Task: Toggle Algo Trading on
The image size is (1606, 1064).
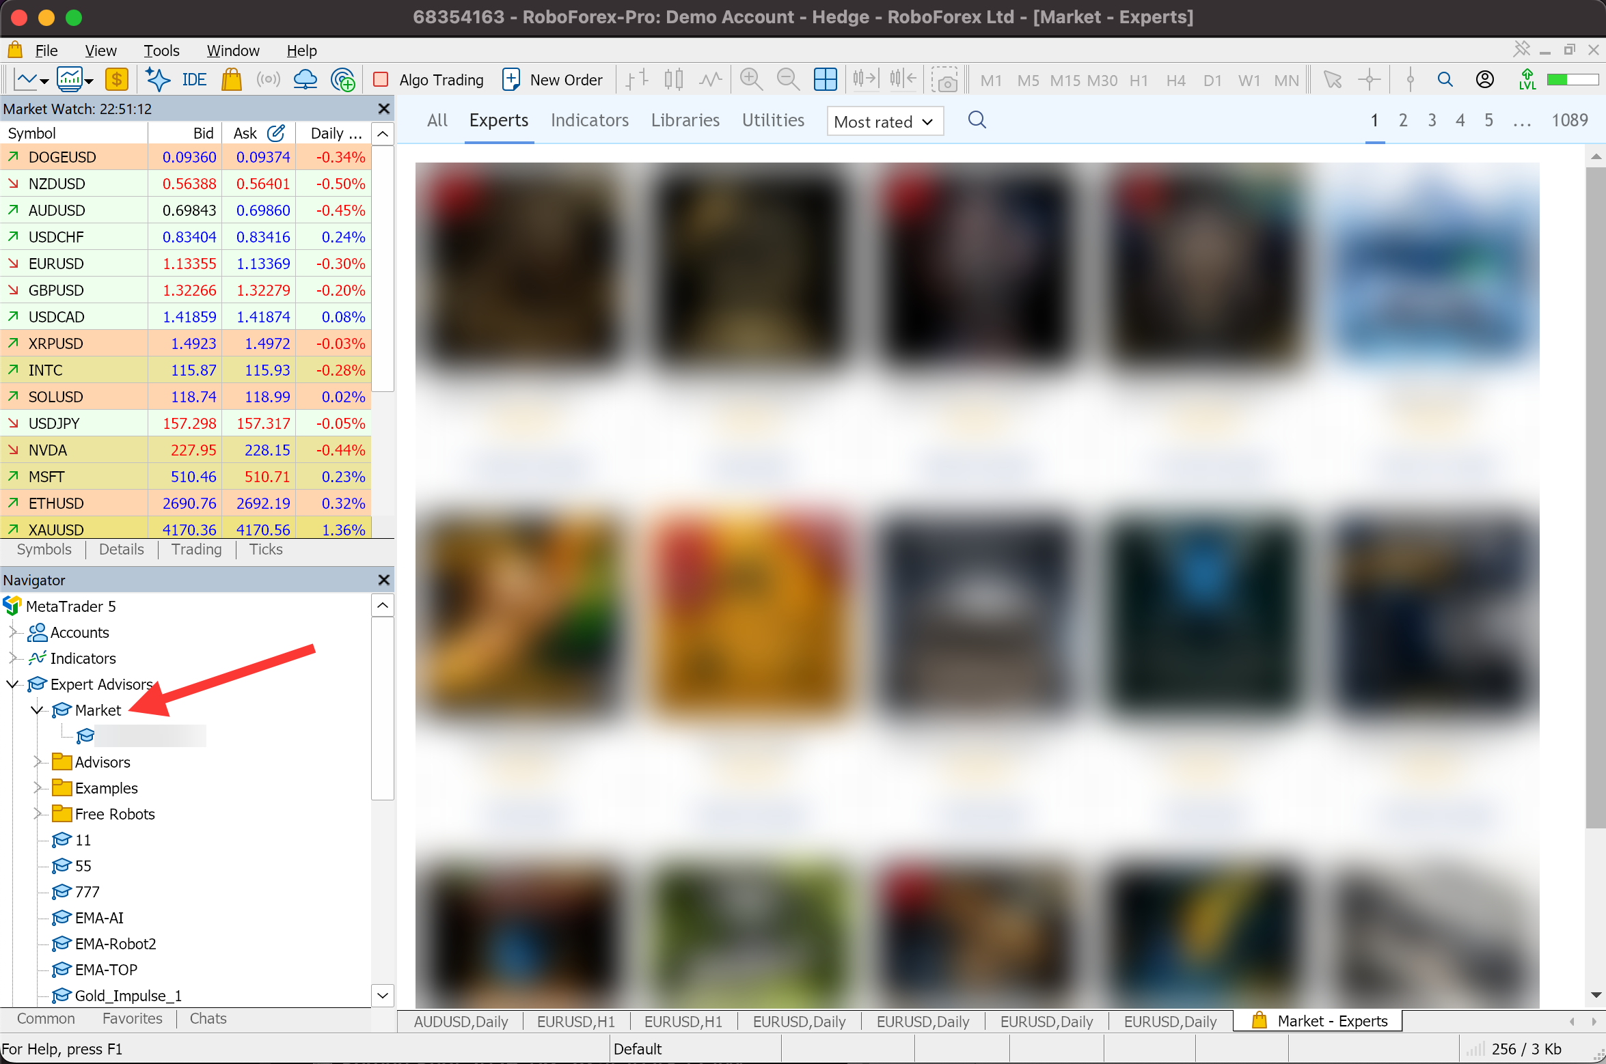Action: [429, 80]
